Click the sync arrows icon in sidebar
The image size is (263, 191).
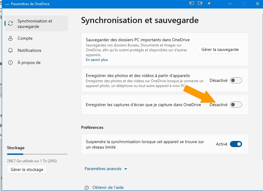[x=11, y=24]
